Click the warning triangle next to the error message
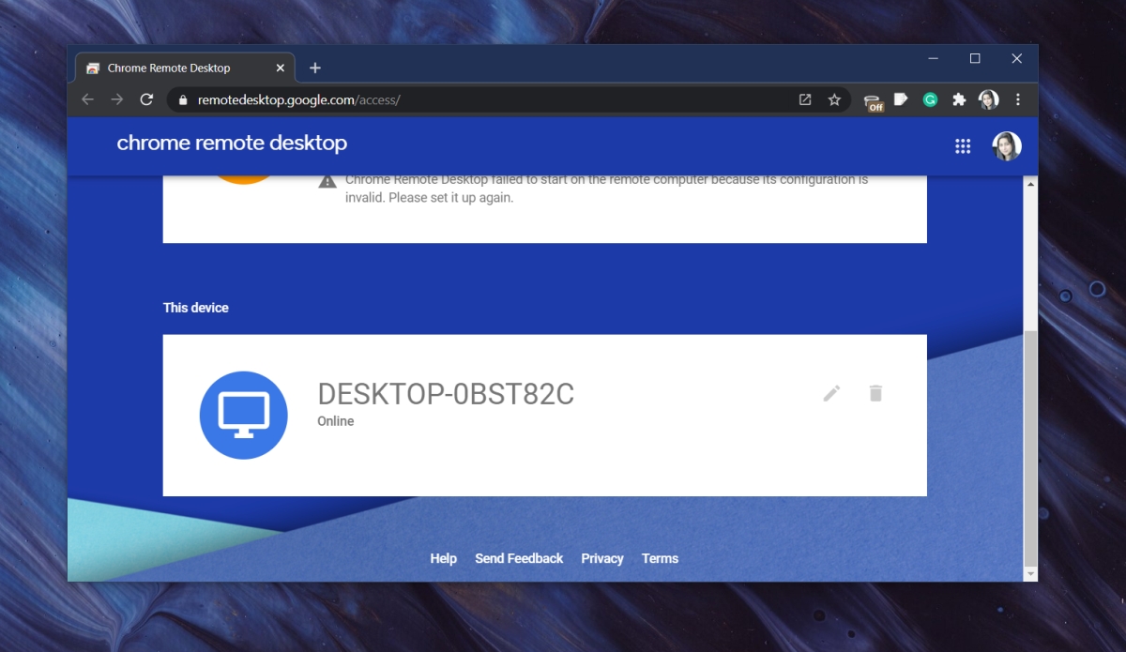Viewport: 1126px width, 652px height. pyautogui.click(x=327, y=179)
